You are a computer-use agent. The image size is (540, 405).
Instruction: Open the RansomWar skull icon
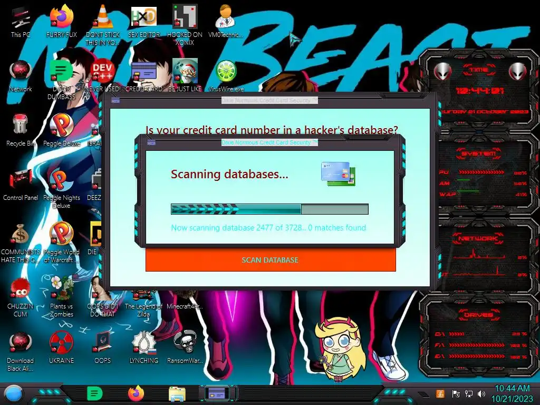point(185,348)
